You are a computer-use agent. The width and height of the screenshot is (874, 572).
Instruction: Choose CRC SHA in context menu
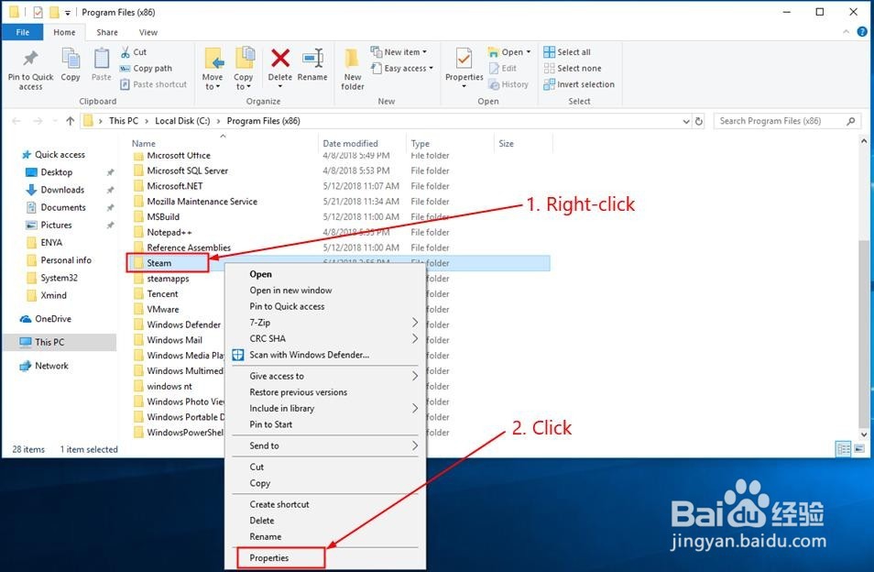(x=268, y=338)
